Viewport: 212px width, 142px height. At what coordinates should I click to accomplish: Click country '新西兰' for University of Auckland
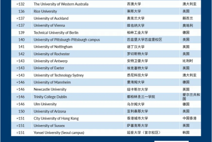pyautogui.click(x=188, y=18)
